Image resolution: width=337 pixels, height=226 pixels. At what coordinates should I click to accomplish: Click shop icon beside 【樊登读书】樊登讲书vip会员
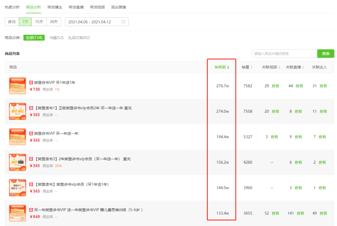(x=31, y=184)
